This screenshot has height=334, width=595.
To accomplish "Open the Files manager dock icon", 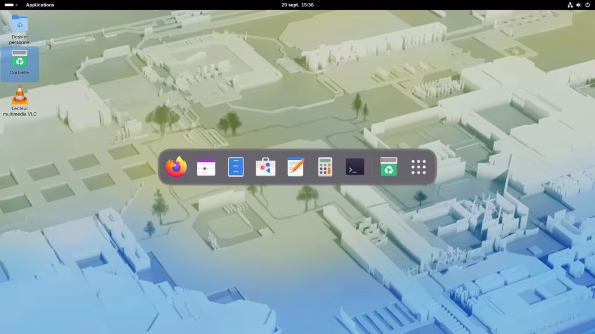I will click(x=236, y=166).
